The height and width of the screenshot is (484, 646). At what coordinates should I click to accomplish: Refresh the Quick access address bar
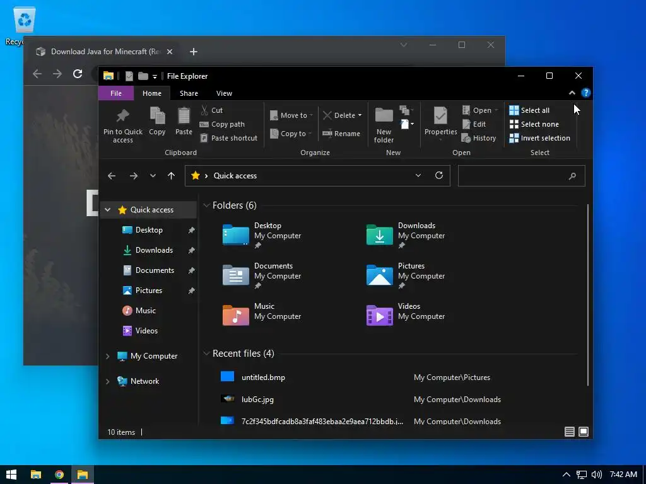coord(439,176)
